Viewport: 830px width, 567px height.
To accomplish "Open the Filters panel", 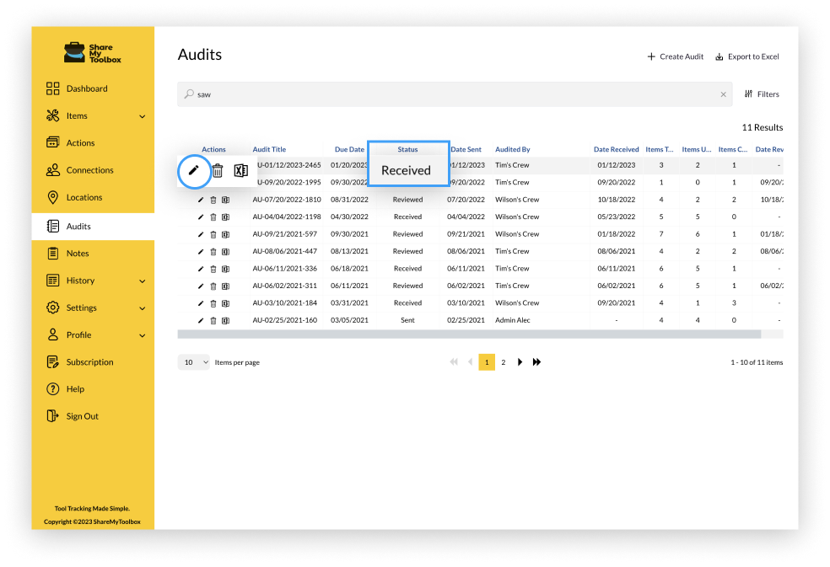I will click(761, 94).
